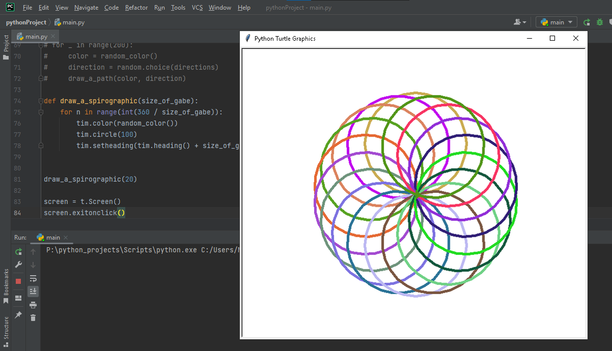
Task: Click the up-arrow stack trace icon
Action: coord(33,251)
